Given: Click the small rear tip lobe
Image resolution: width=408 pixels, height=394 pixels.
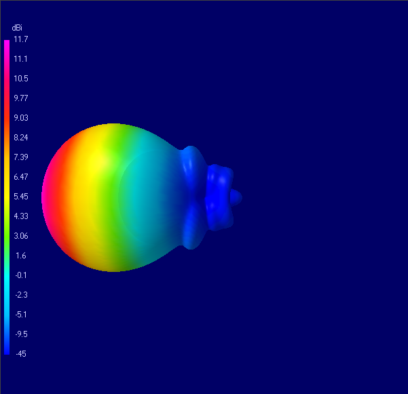Looking at the screenshot, I should click(x=236, y=197).
